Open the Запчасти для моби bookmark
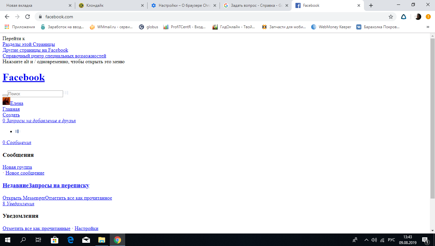 click(284, 27)
